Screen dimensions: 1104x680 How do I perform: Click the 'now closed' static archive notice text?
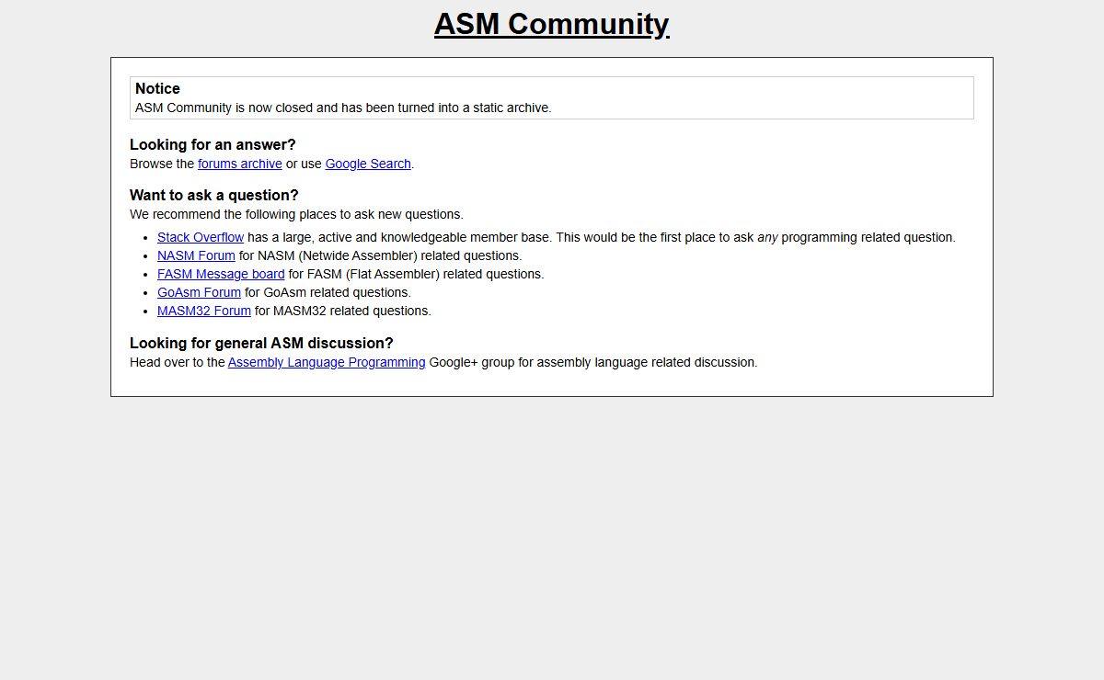(343, 108)
